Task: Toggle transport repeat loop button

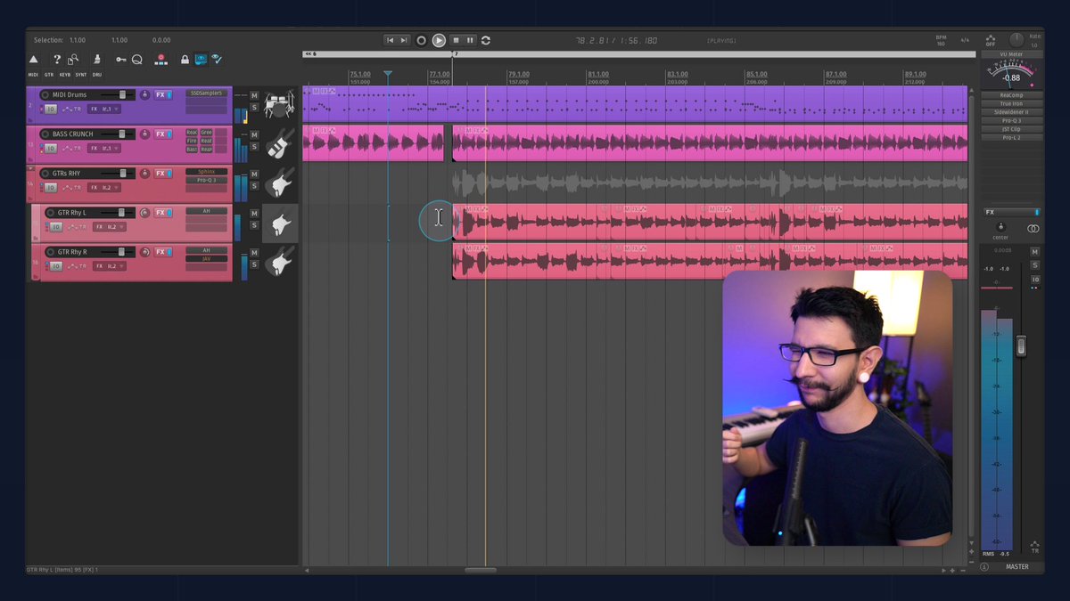Action: click(x=486, y=40)
